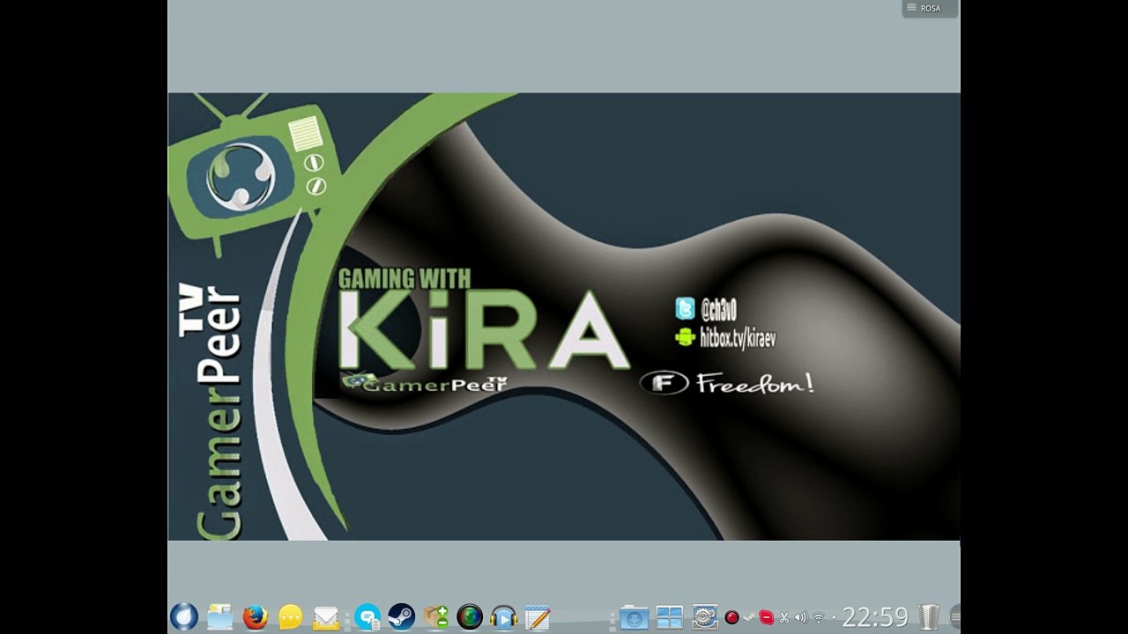Screen dimensions: 1128x634
Task: Open the blue chat bubble application
Action: [367, 617]
